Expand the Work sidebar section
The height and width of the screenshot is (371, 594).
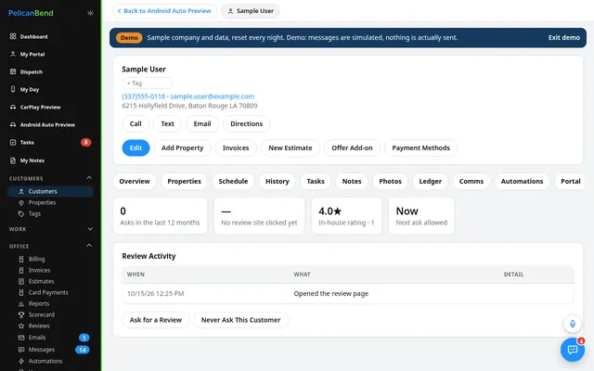90,229
